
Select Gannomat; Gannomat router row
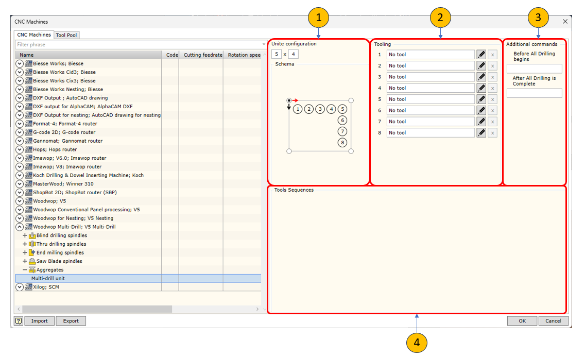138,141
